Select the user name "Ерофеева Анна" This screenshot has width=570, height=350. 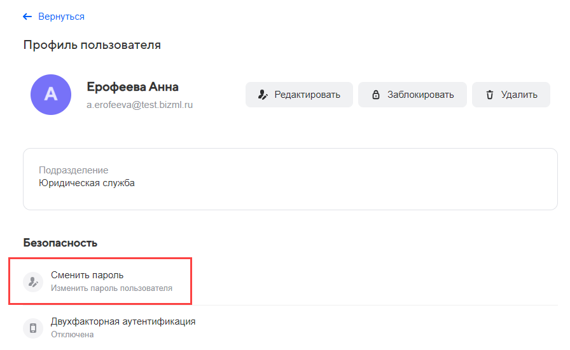(x=132, y=87)
